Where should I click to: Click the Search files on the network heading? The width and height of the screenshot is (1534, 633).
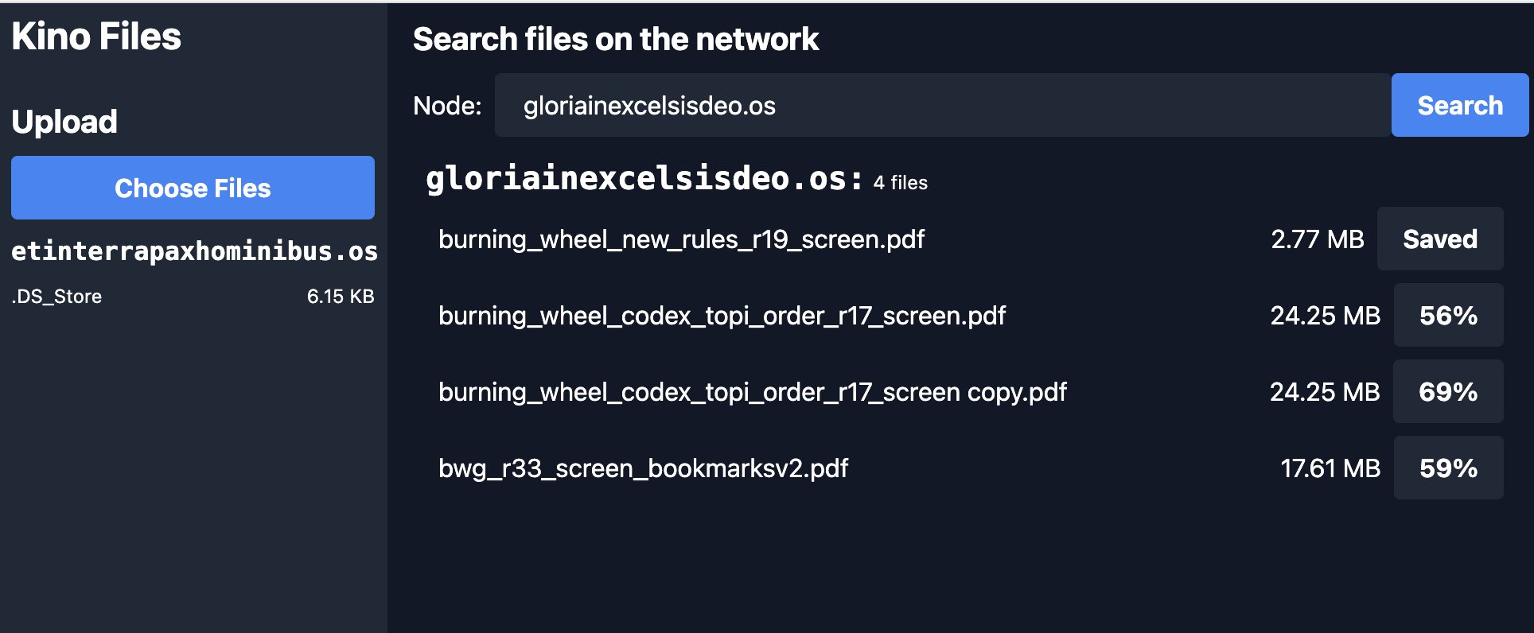coord(616,39)
